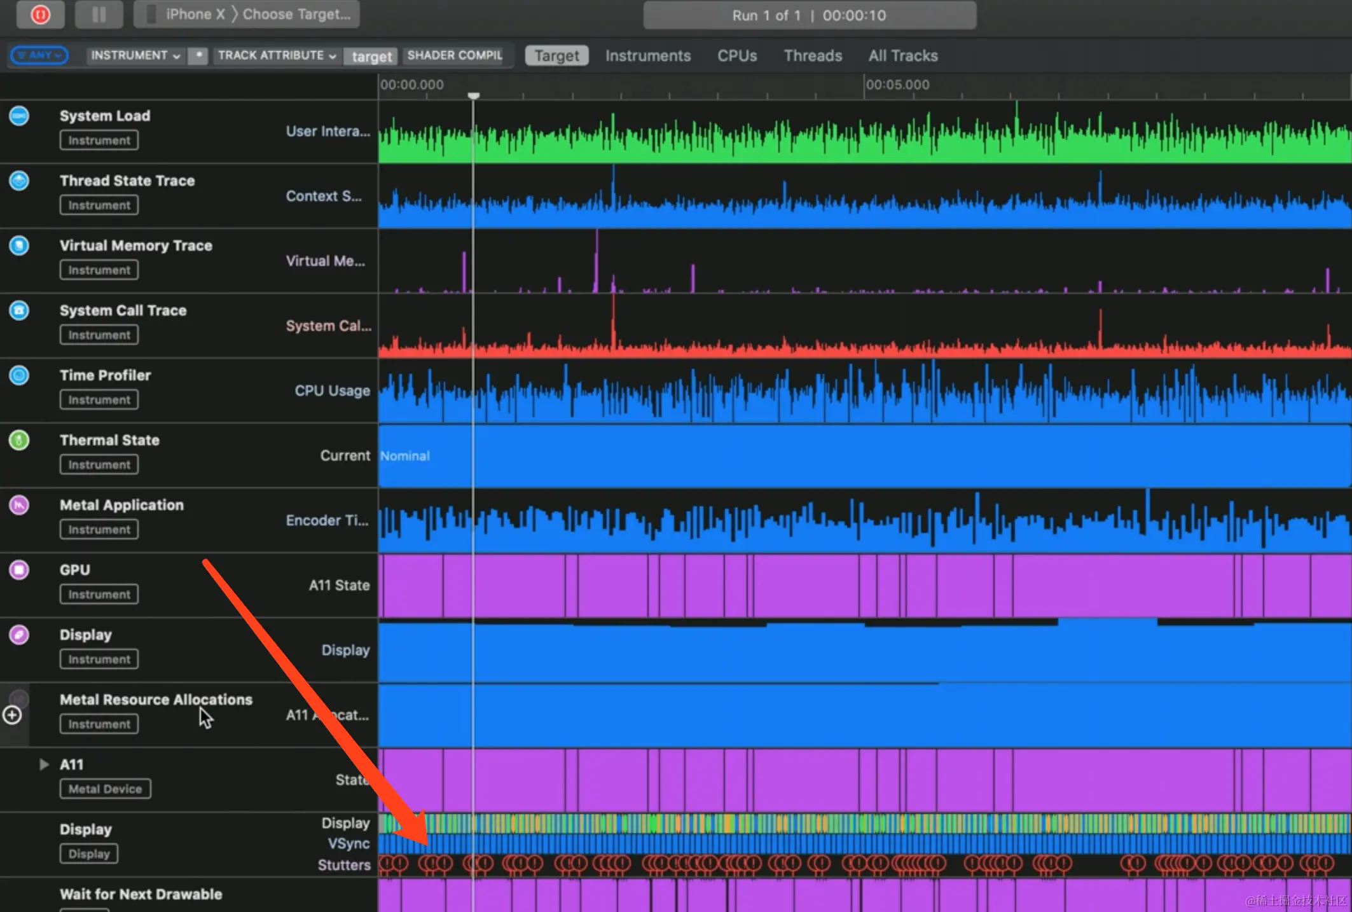Switch to the All Tracks tab

click(903, 56)
